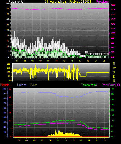Click the magenta 'Pressione' label
Image resolution: width=121 pixels, height=144 pixels.
click(x=103, y=2)
